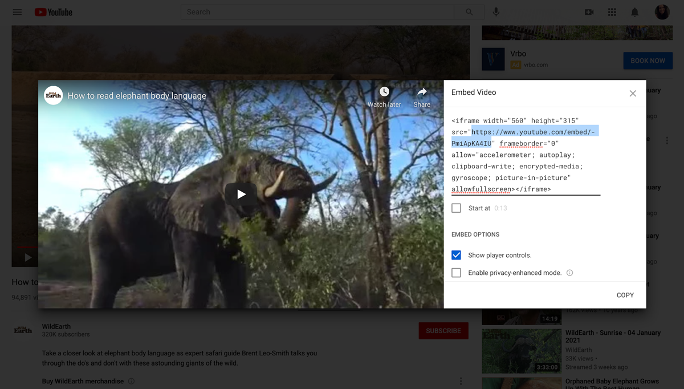This screenshot has height=389, width=684.
Task: Enable privacy-enhanced mode checkbox
Action: pos(456,273)
